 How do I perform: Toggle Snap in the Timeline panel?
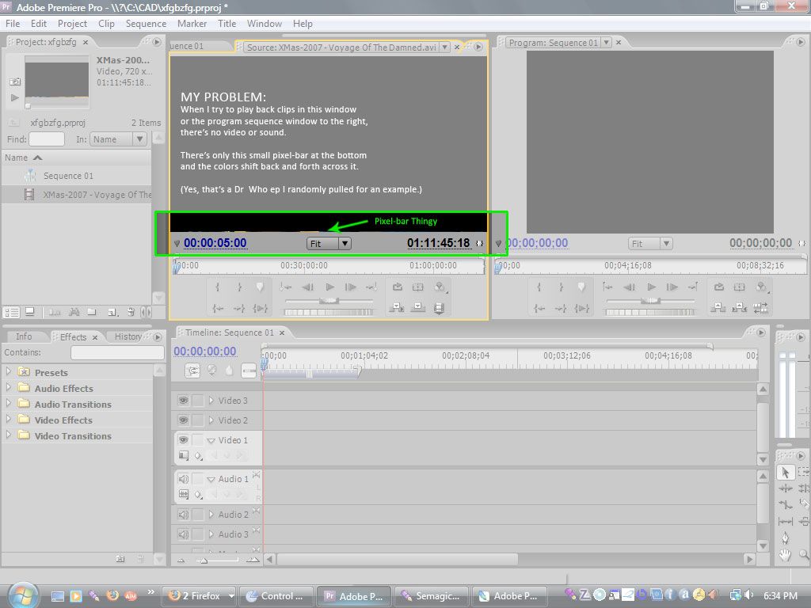[192, 370]
